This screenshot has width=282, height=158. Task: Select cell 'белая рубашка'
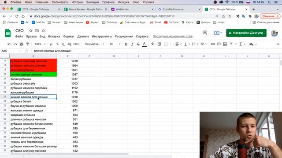[33, 79]
